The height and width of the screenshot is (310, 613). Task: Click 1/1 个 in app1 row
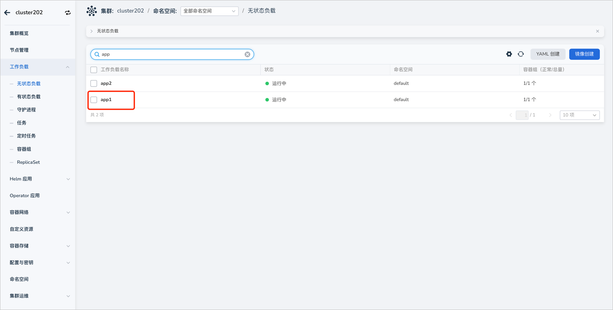530,100
